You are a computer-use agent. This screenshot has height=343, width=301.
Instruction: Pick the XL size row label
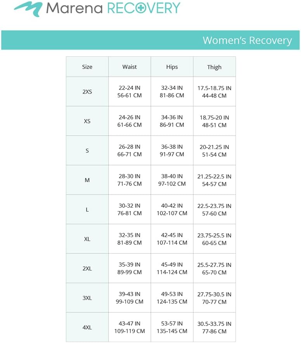(x=87, y=239)
